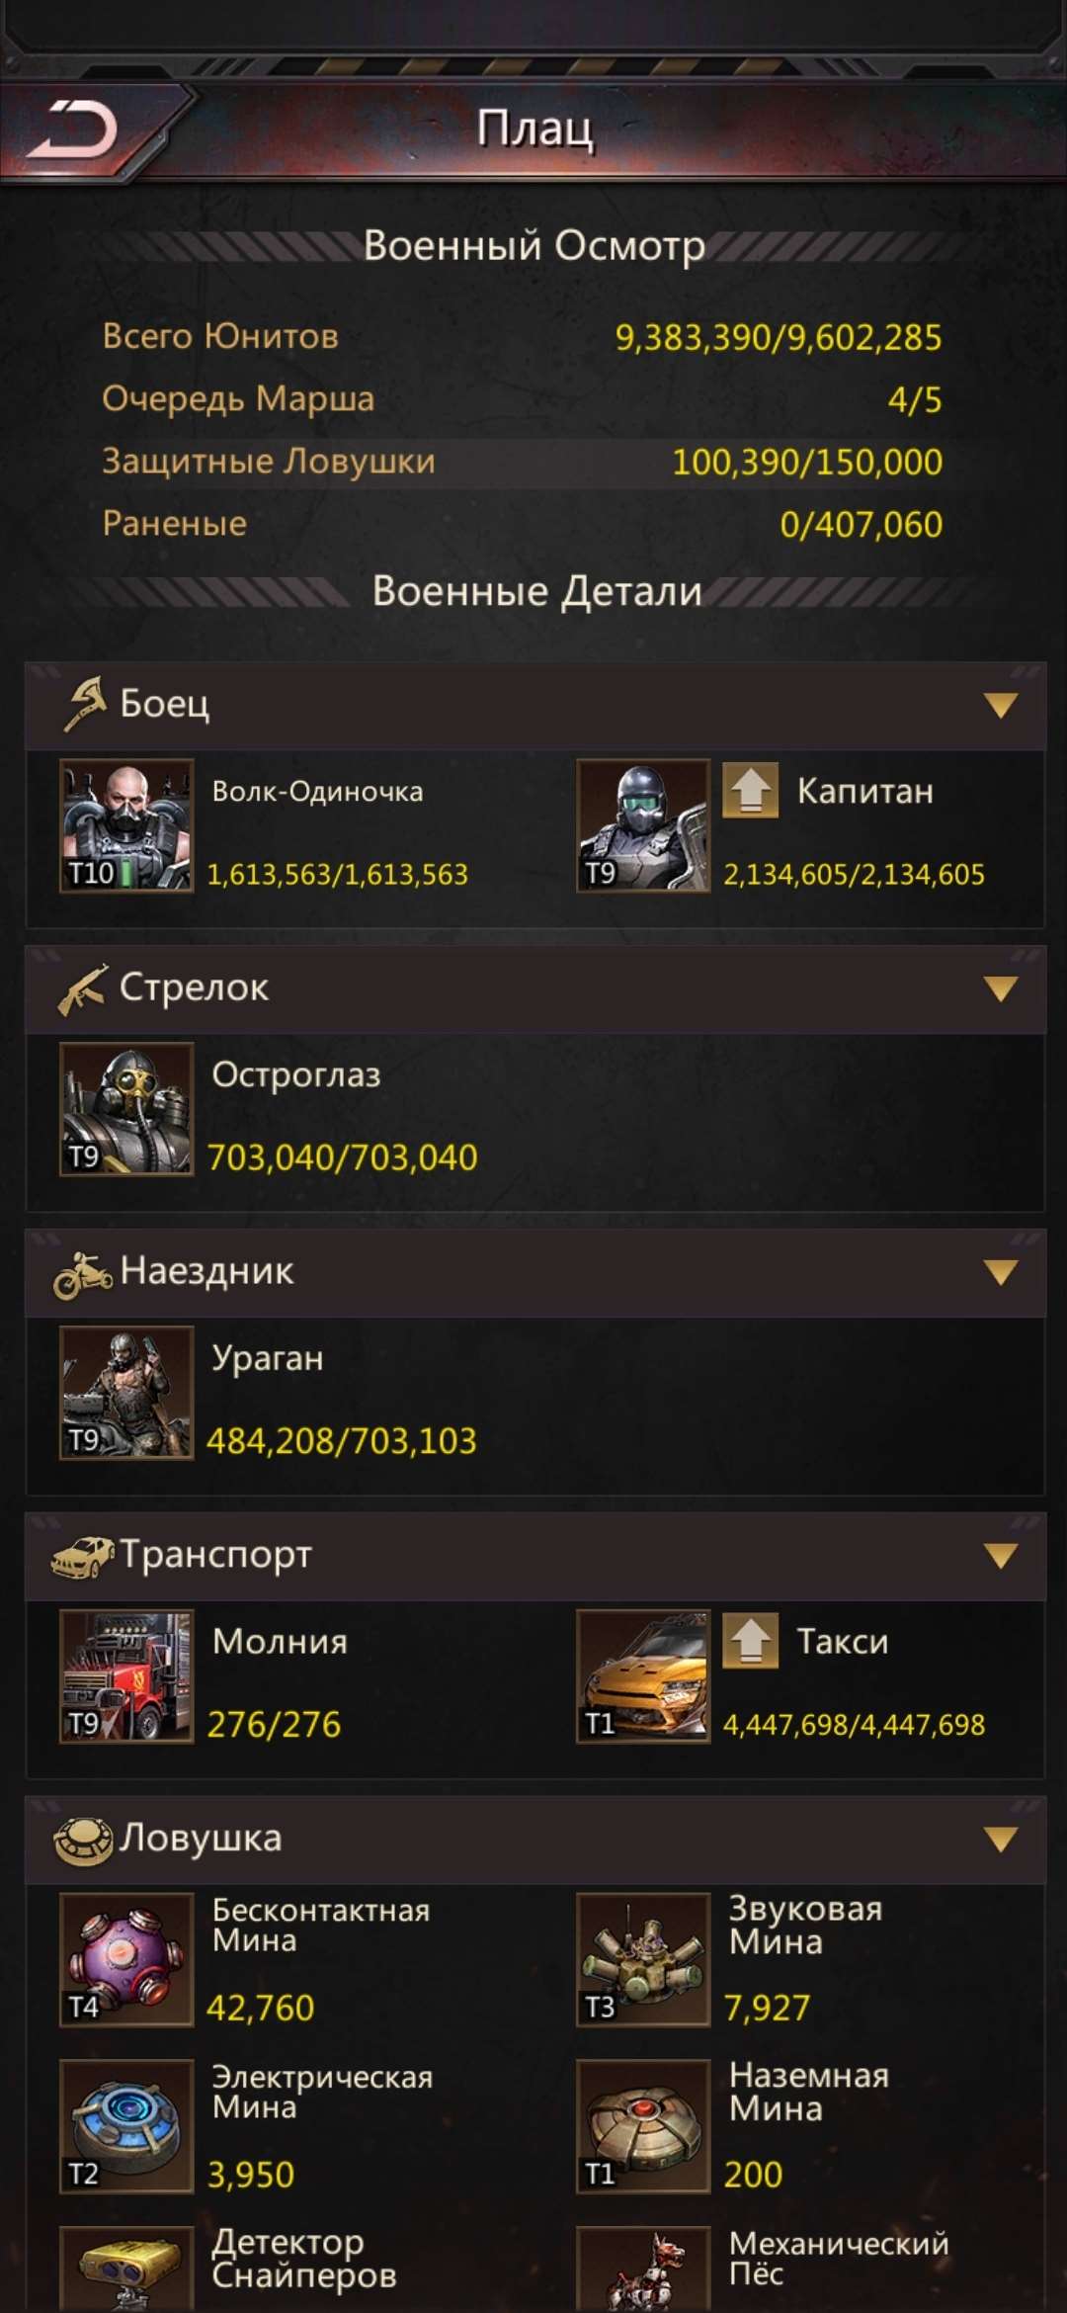Select the Такси T1 car icon

coord(643,1676)
